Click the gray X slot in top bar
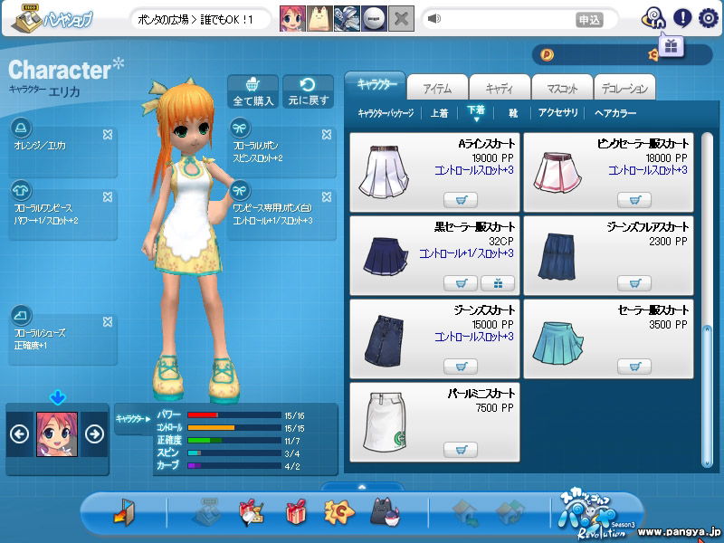Image resolution: width=724 pixels, height=543 pixels. 401,18
